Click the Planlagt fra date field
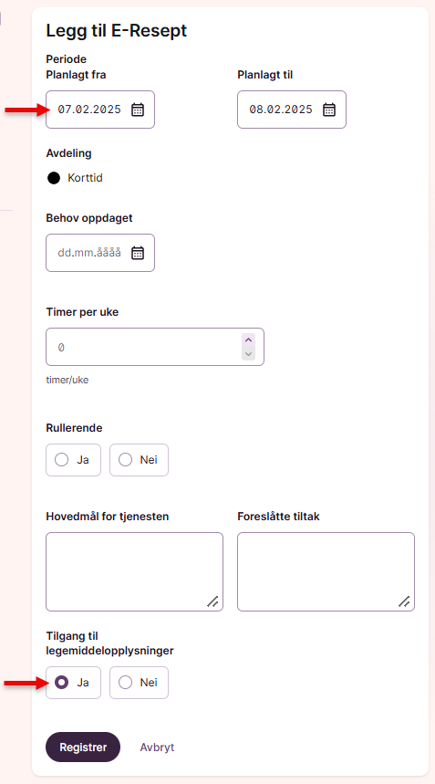Image resolution: width=435 pixels, height=784 pixels. [x=100, y=110]
